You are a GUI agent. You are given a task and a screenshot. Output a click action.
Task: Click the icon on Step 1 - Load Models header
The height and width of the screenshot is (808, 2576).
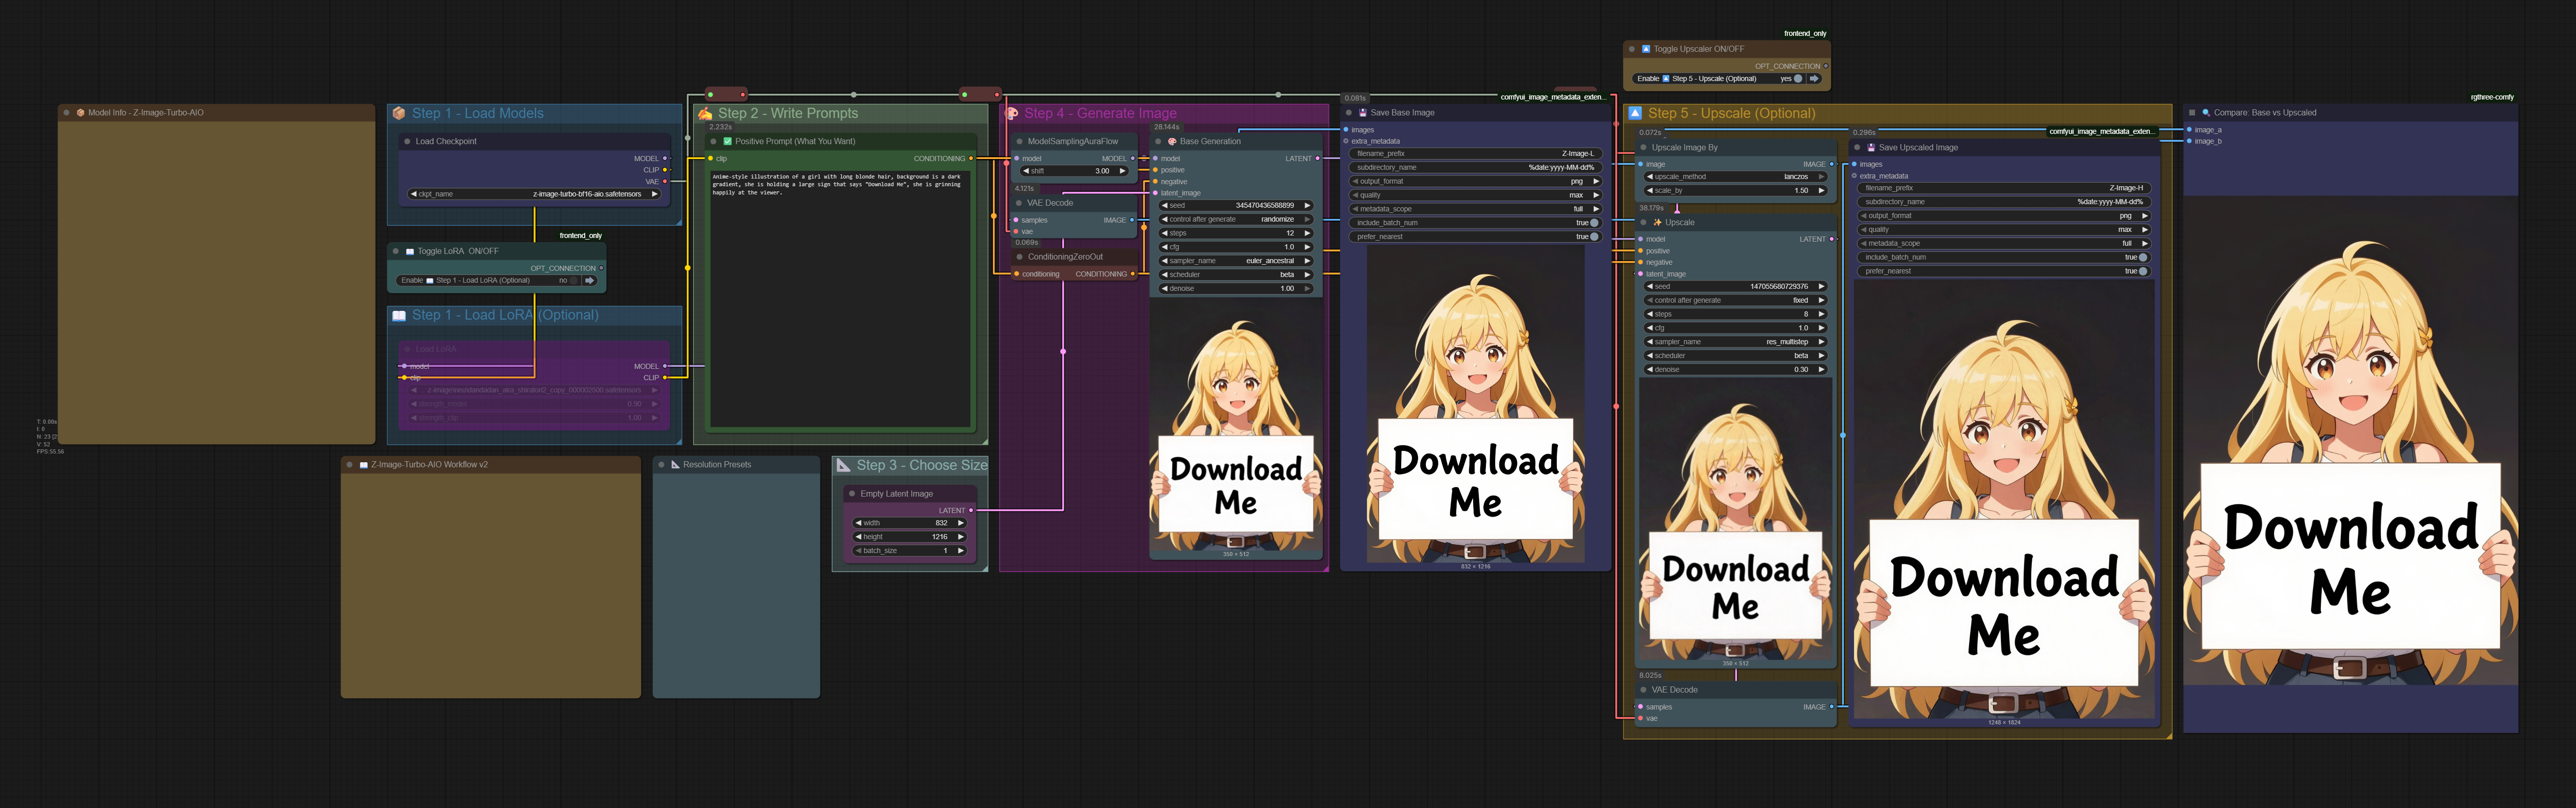tap(400, 113)
